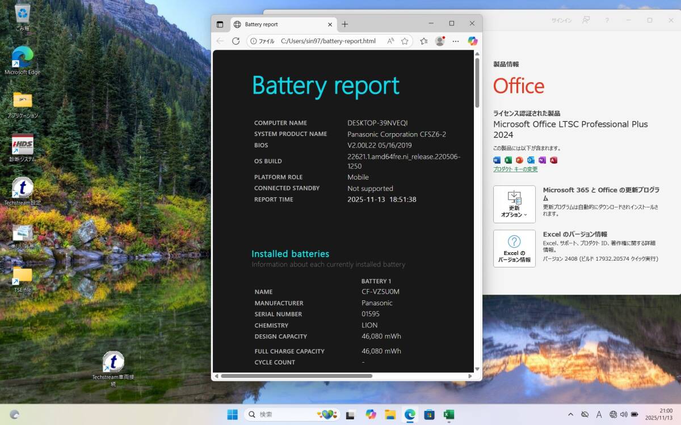Click the プロダクト キーの変更 link
681x425 pixels.
[515, 169]
